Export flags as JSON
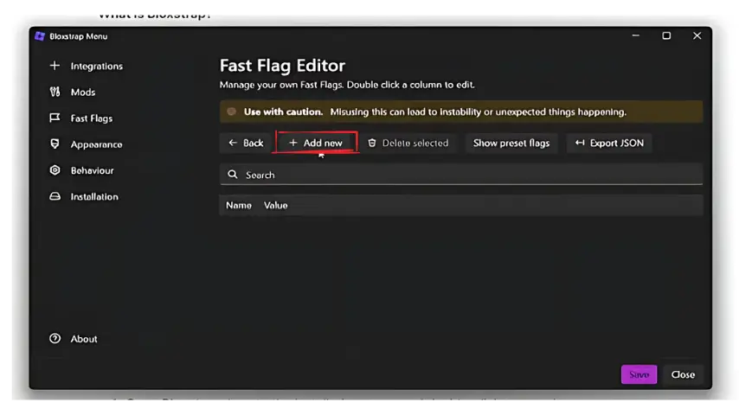This screenshot has width=739, height=415. (x=609, y=143)
